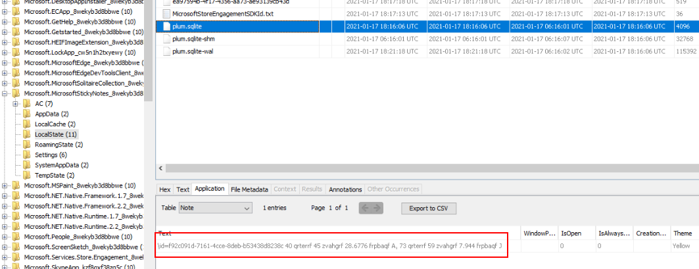Viewport: 699px width, 269px height.
Task: Click the Microsoft.MicrosoftSolitaireCollection folder icon
Action: click(x=16, y=83)
